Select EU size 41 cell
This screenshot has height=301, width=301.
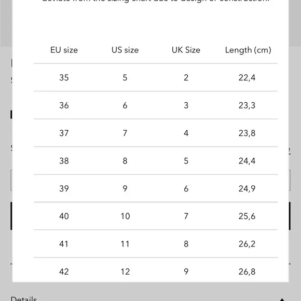64,244
